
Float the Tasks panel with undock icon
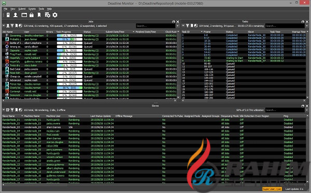click(x=303, y=22)
